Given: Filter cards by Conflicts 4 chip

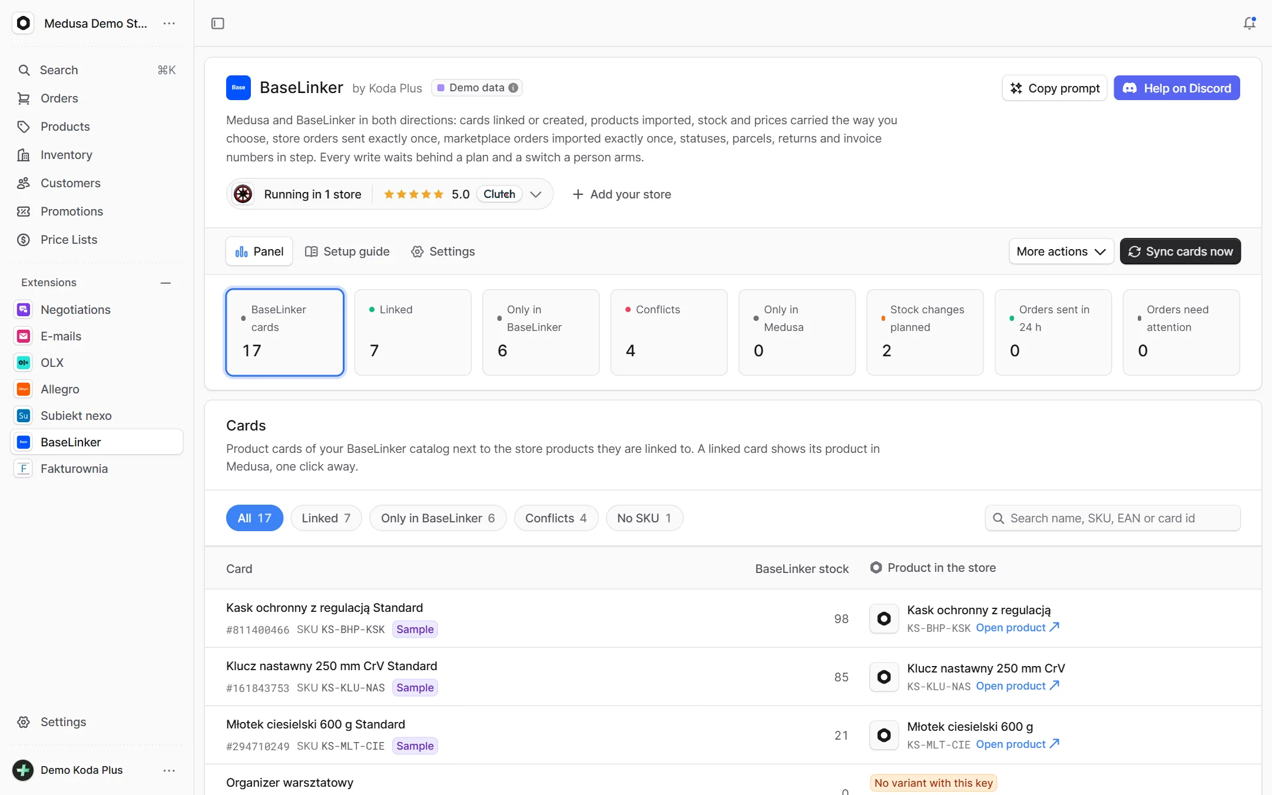Looking at the screenshot, I should pos(556,518).
